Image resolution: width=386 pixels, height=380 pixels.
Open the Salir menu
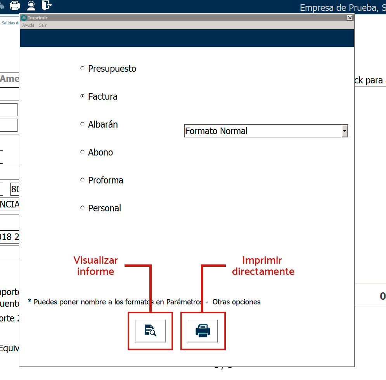(x=43, y=25)
